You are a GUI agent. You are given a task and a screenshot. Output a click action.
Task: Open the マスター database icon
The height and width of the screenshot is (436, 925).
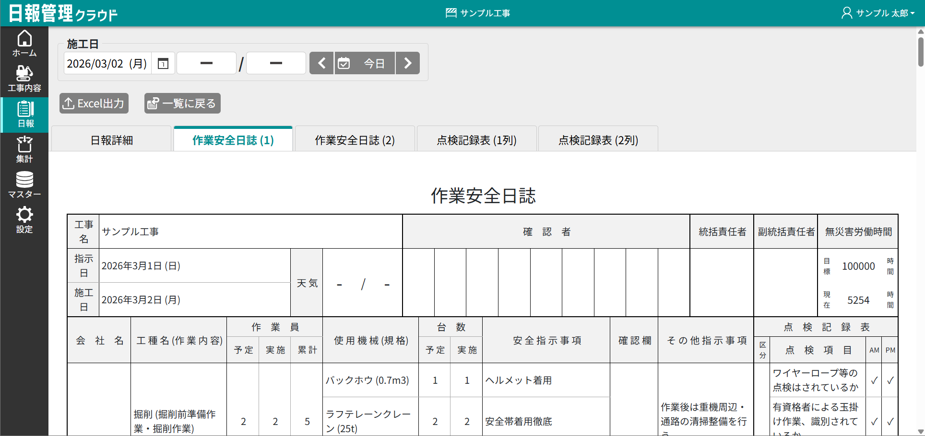click(x=24, y=185)
